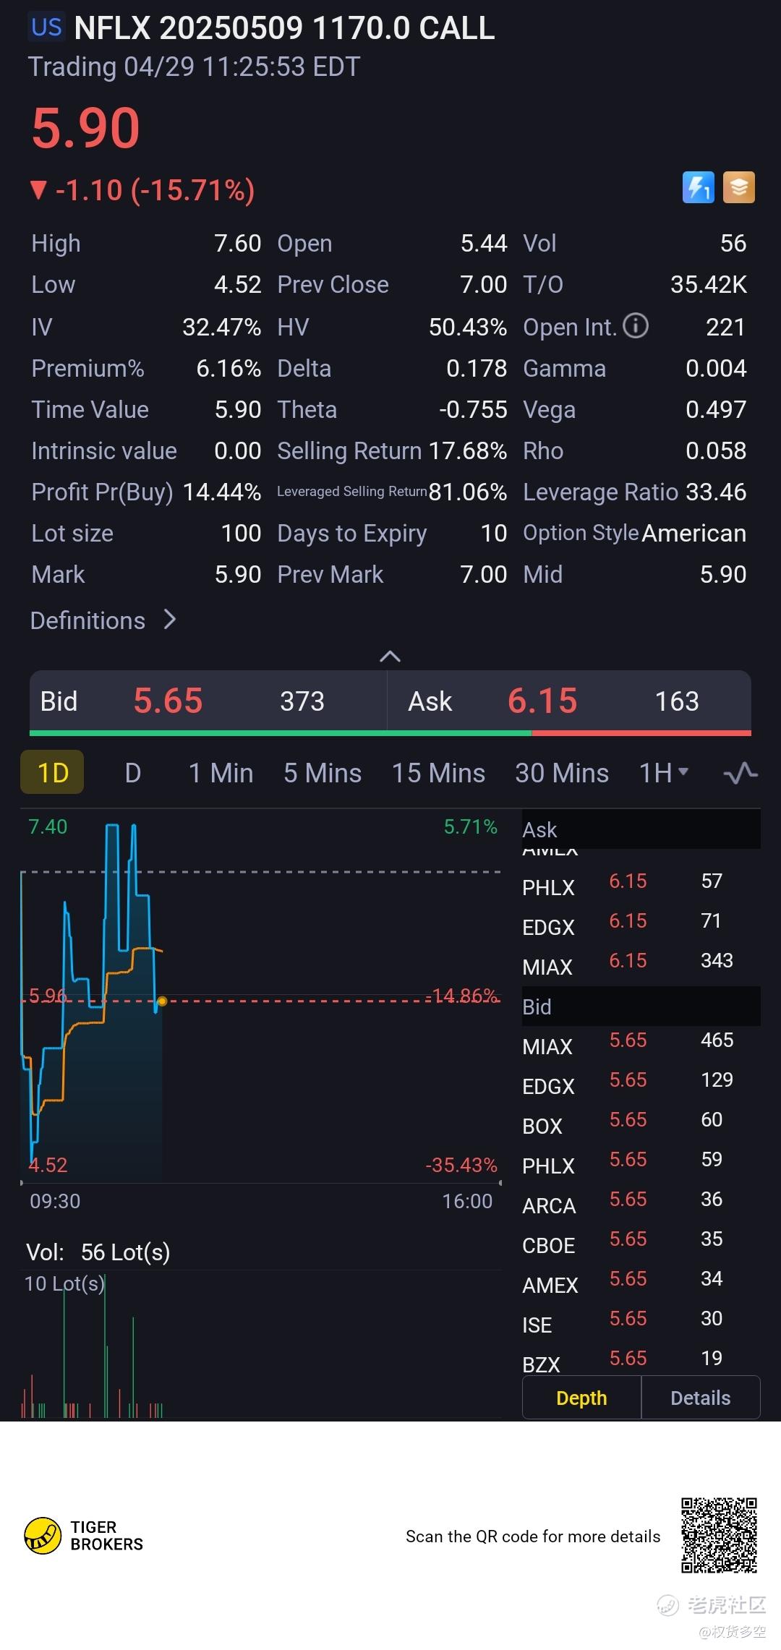Switch to the D daily chart tab
This screenshot has width=781, height=1650.
tap(133, 773)
